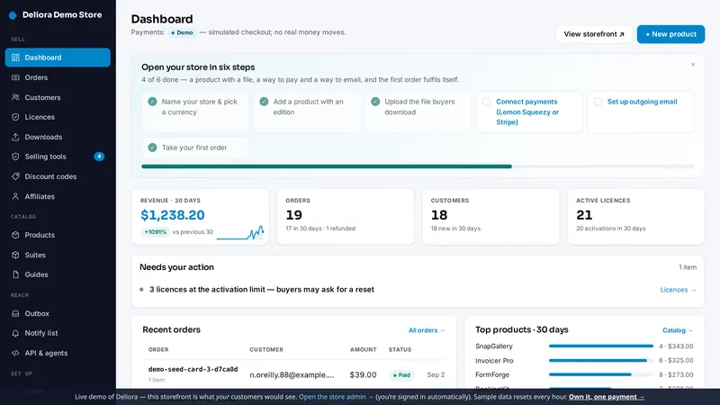This screenshot has height=405, width=720.
Task: Click the Dashboard grid icon in sidebar
Action: [15, 58]
